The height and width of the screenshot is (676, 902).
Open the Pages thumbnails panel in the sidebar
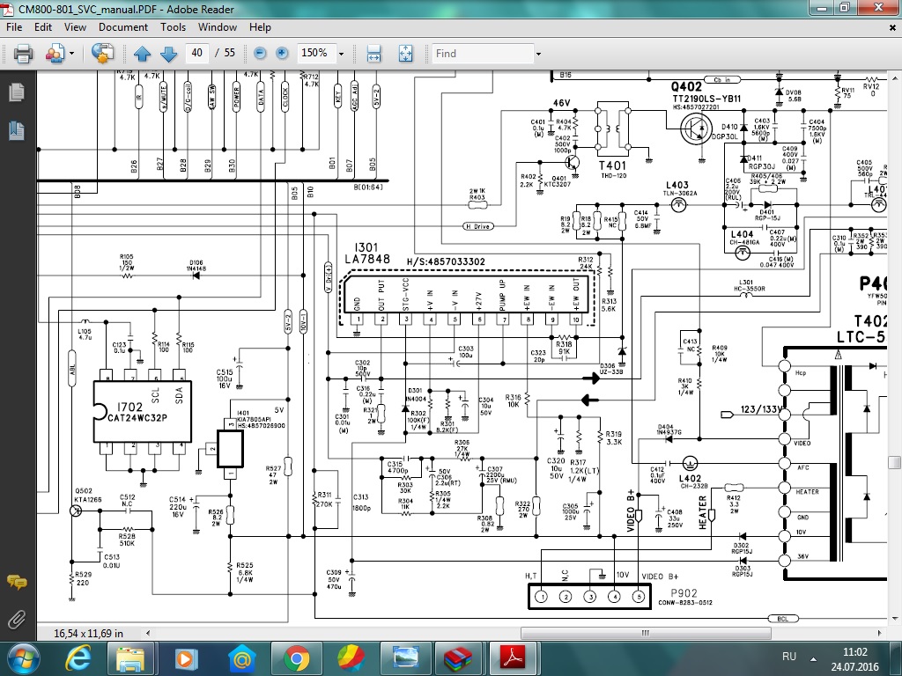click(16, 92)
